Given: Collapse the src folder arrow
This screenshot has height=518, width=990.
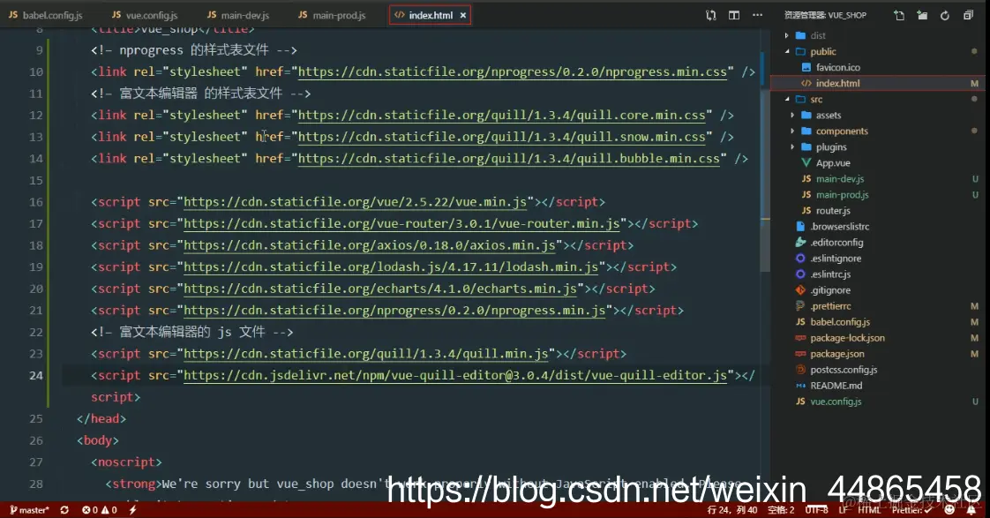Looking at the screenshot, I should (x=787, y=99).
